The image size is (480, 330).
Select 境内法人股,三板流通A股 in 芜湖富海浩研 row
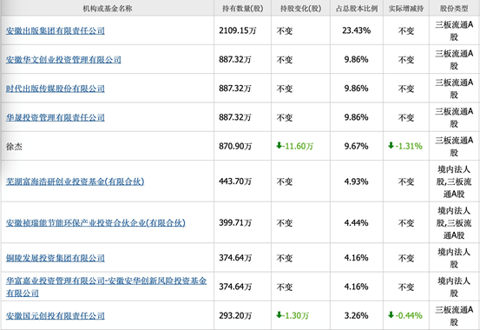[454, 181]
